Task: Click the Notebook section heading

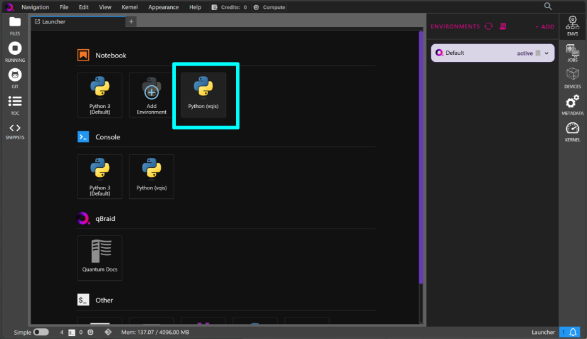Action: pyautogui.click(x=111, y=56)
